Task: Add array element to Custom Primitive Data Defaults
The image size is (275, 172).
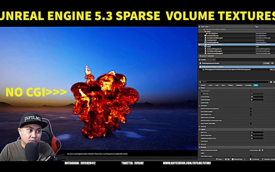Action: [x=260, y=150]
